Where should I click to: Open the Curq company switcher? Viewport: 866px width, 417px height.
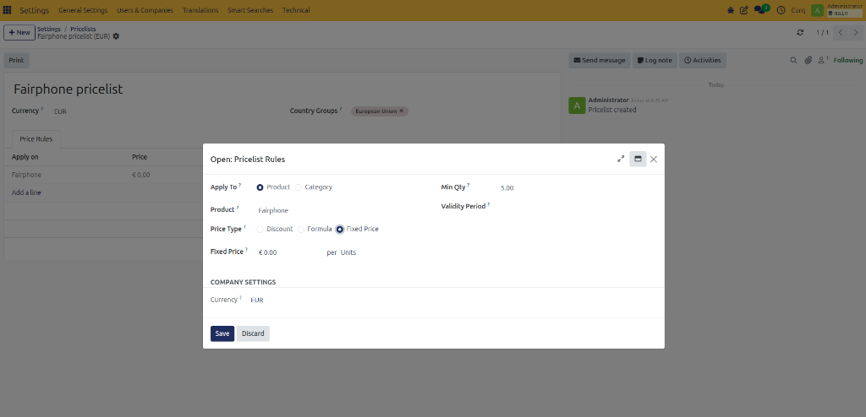[x=798, y=10]
